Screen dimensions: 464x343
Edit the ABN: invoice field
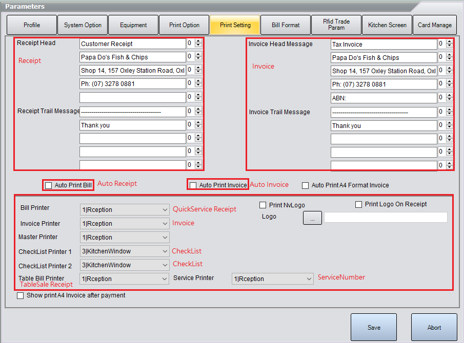384,98
